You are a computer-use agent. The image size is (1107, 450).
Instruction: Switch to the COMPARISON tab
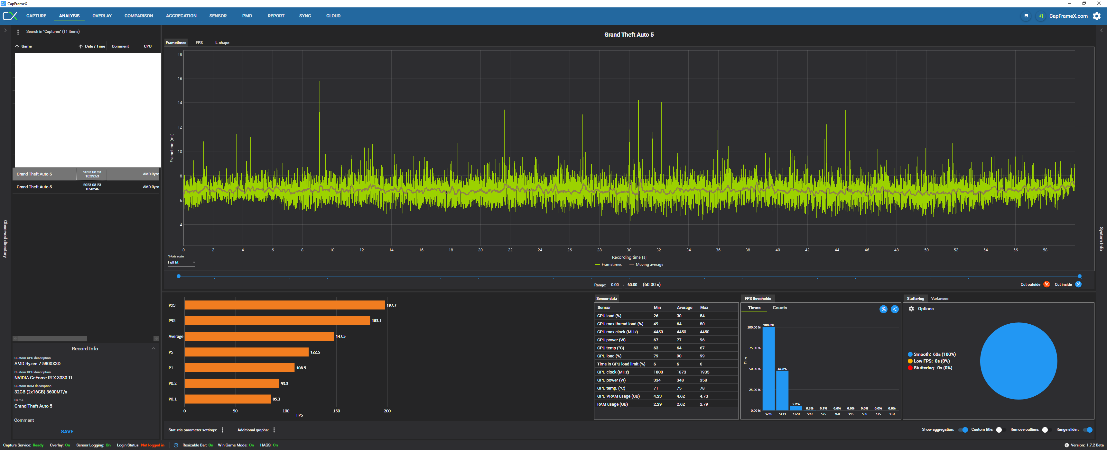(x=138, y=16)
